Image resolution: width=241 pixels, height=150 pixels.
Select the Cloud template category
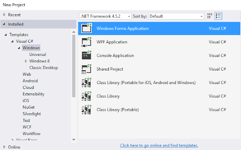pos(28,87)
